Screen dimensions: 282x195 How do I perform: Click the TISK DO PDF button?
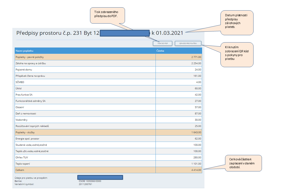point(162,43)
